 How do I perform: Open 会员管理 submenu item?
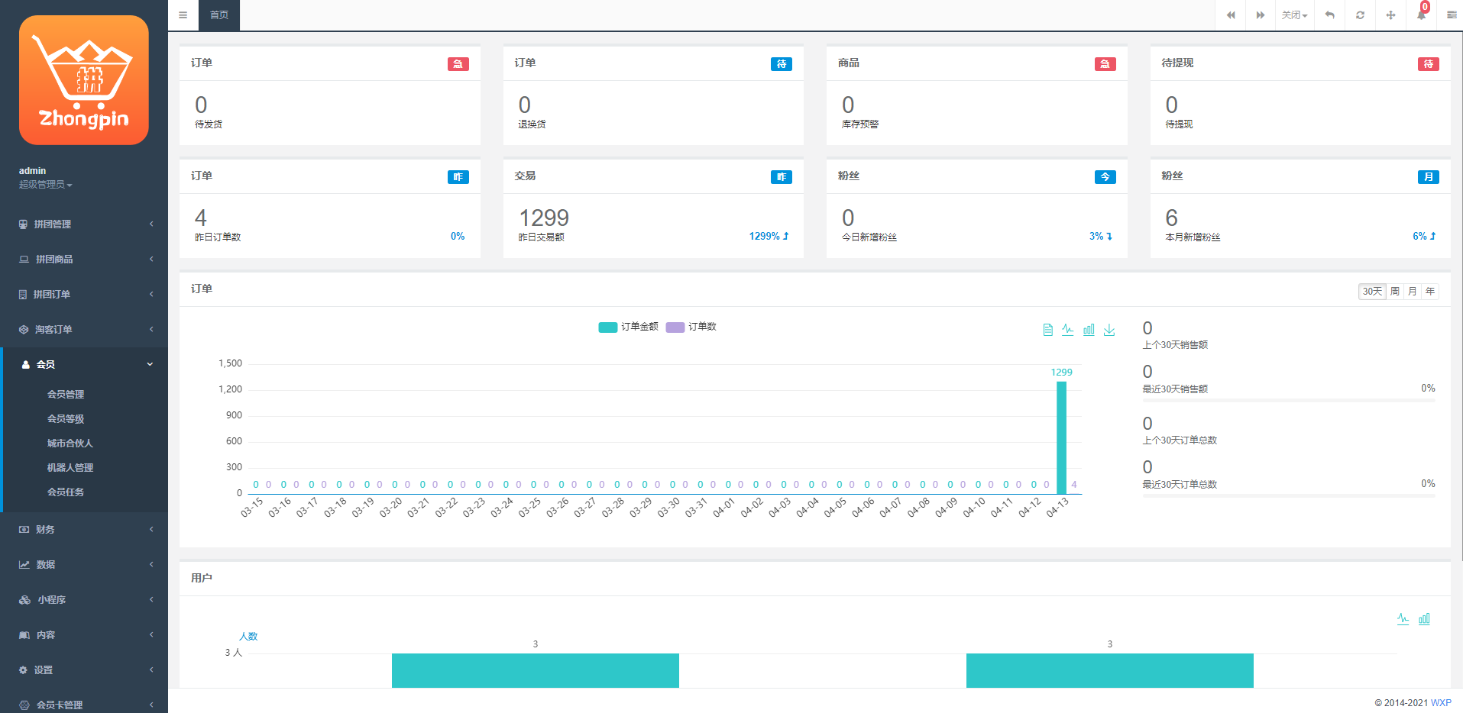pos(66,395)
